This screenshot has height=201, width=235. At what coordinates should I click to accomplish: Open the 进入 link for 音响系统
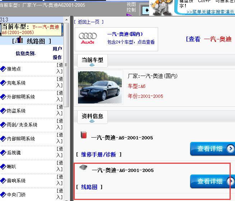(x=60, y=180)
